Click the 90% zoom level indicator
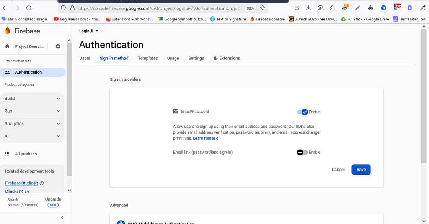 coord(250,8)
